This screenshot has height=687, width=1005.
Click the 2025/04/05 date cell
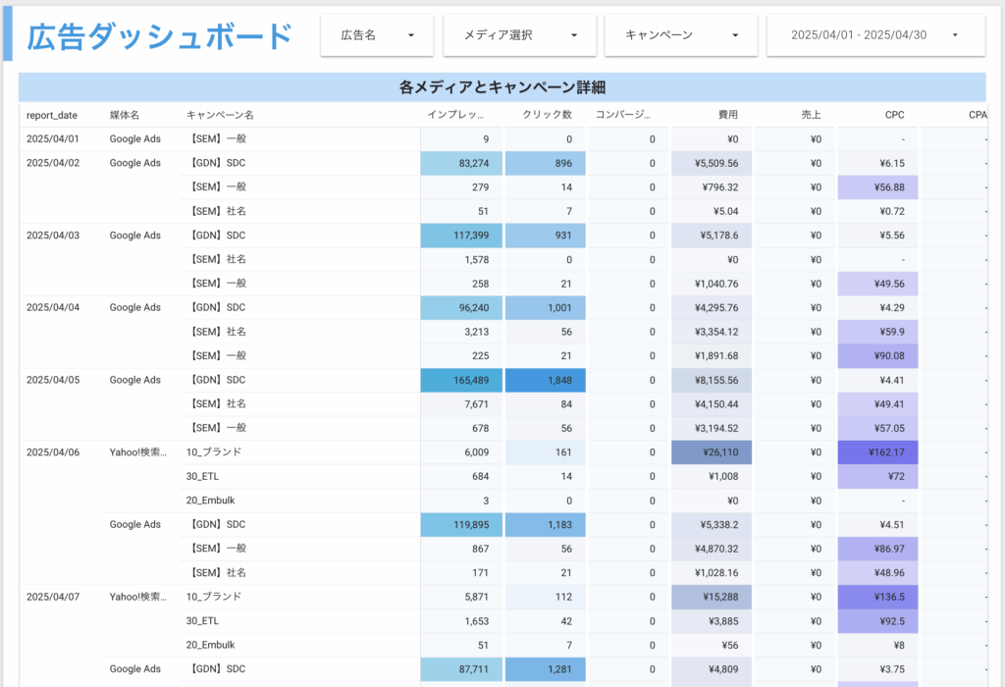click(53, 380)
